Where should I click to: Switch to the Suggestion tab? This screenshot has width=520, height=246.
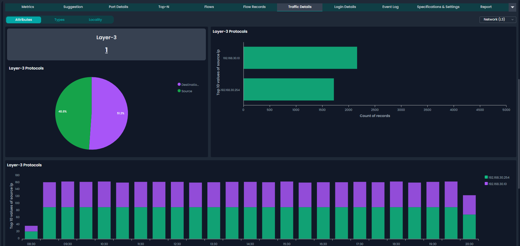point(73,7)
